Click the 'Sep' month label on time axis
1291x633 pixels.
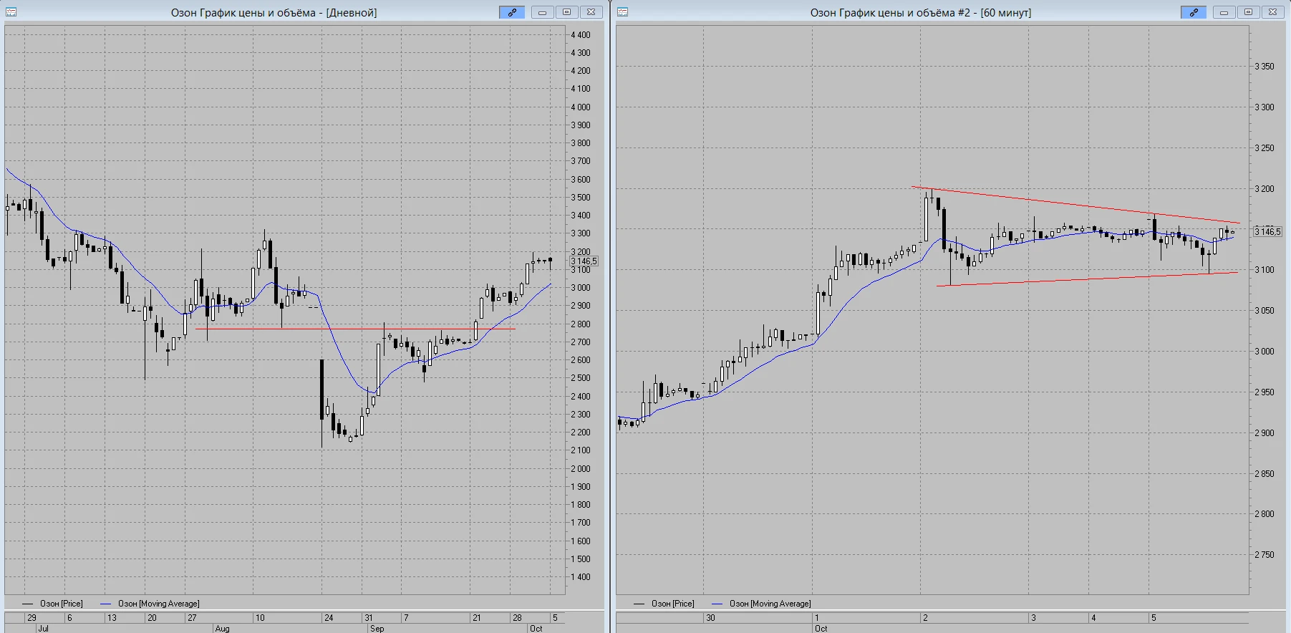tap(377, 628)
